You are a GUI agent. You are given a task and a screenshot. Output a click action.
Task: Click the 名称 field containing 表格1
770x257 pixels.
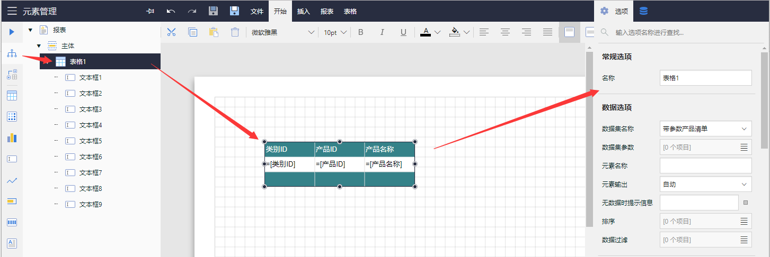click(x=706, y=78)
